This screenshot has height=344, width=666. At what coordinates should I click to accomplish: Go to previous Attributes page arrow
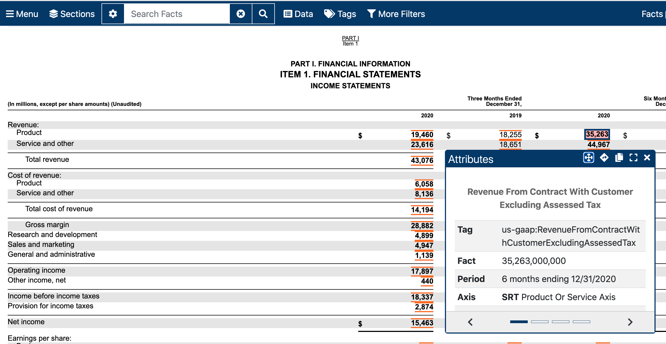(x=470, y=322)
